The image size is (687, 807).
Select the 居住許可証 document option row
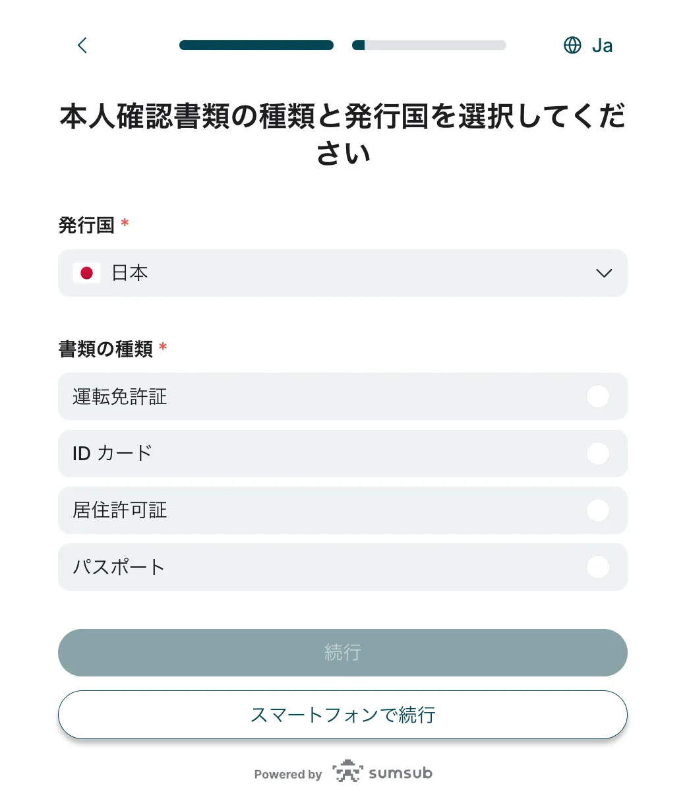[343, 510]
